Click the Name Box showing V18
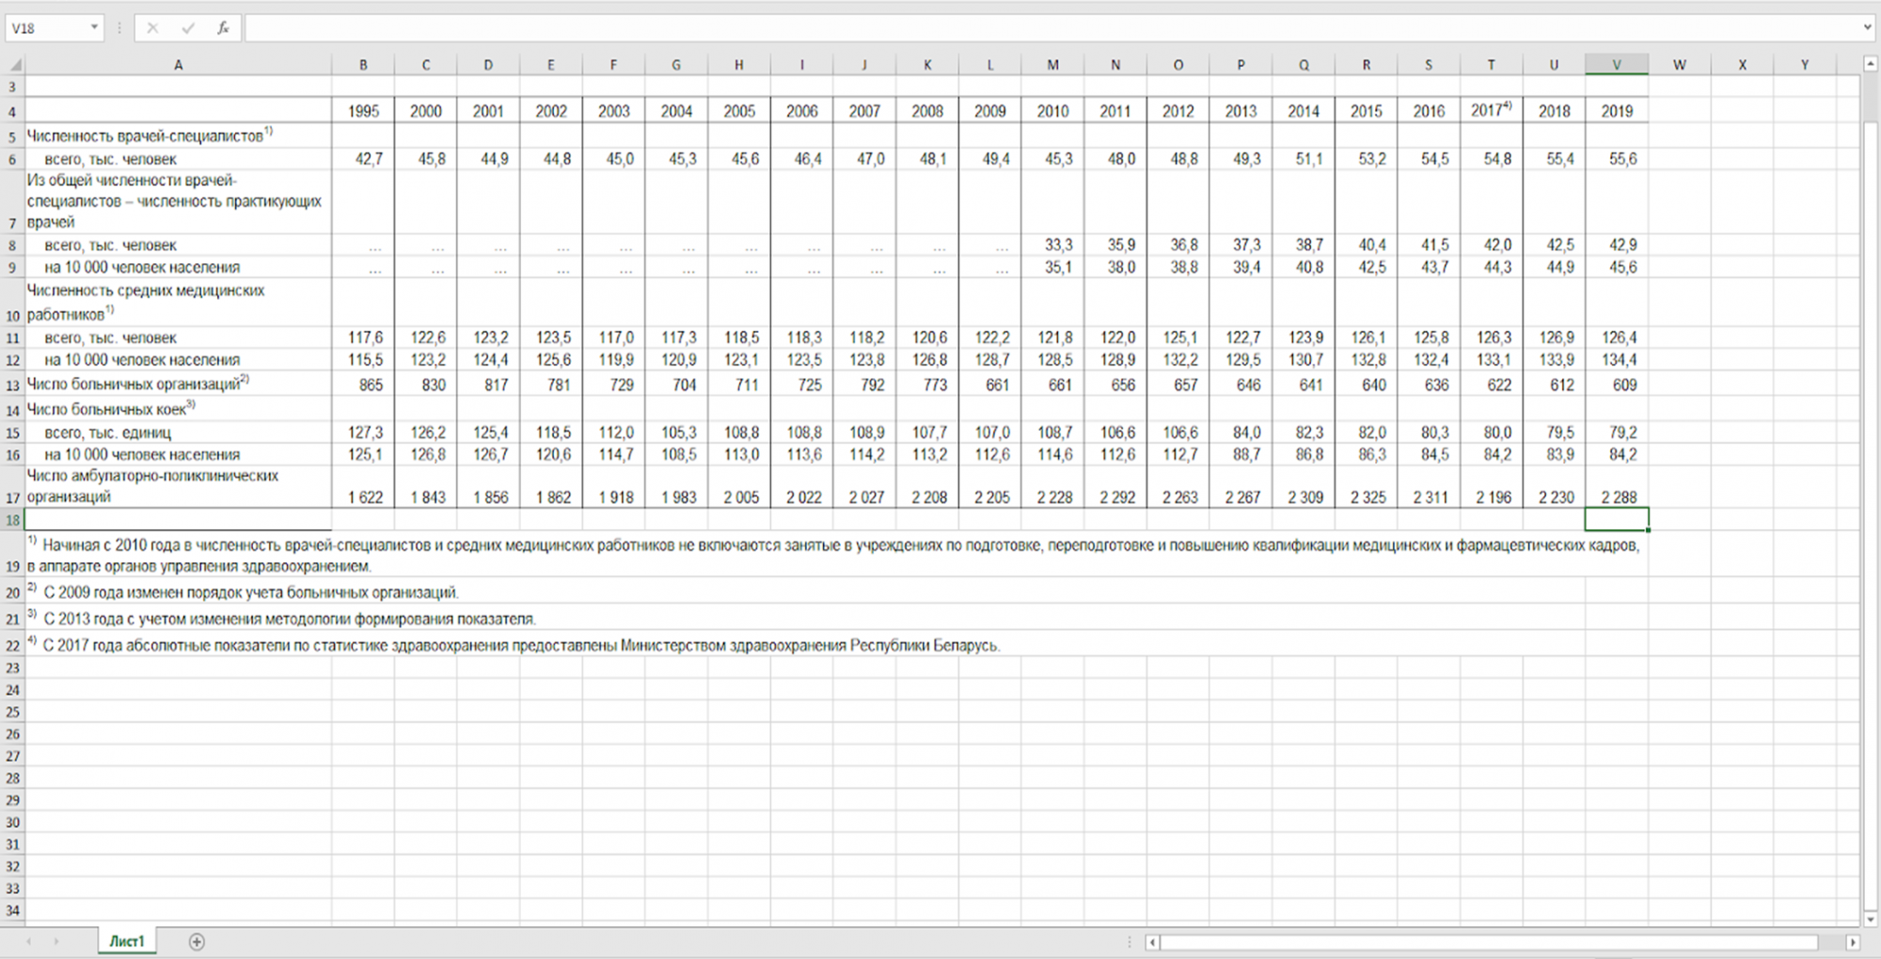The height and width of the screenshot is (959, 1881). click(47, 28)
